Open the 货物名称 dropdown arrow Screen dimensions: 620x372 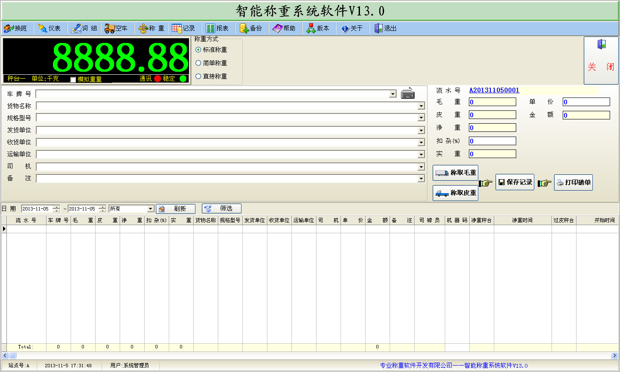(x=421, y=106)
